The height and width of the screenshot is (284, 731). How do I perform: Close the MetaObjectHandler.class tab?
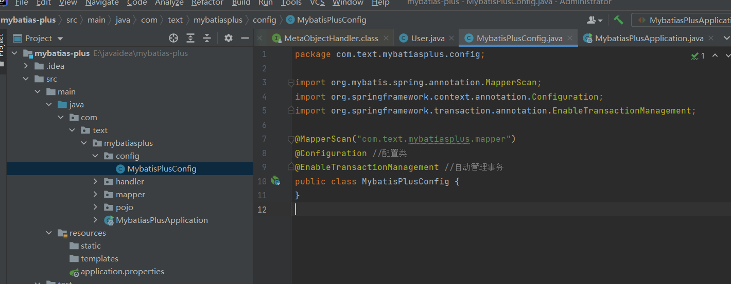(386, 38)
